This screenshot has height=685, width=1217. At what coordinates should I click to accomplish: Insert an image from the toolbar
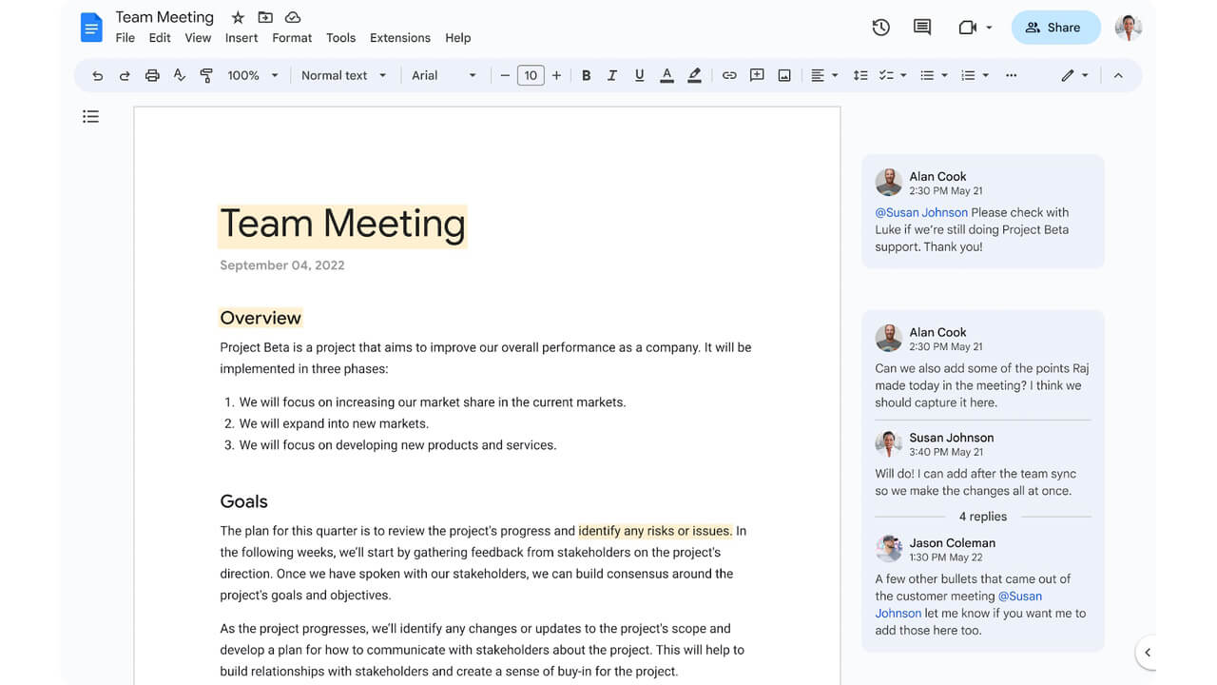click(783, 75)
